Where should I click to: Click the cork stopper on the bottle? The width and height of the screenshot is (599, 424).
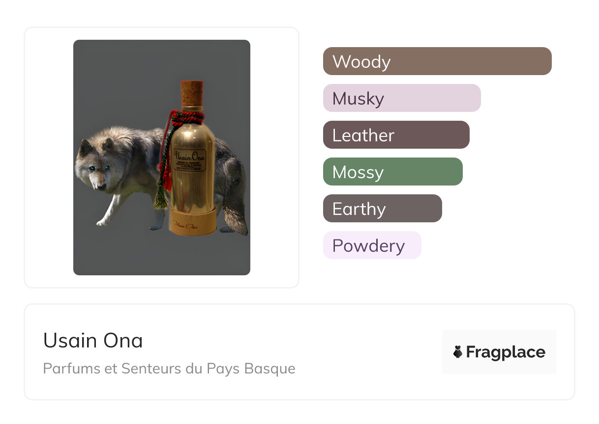(192, 93)
